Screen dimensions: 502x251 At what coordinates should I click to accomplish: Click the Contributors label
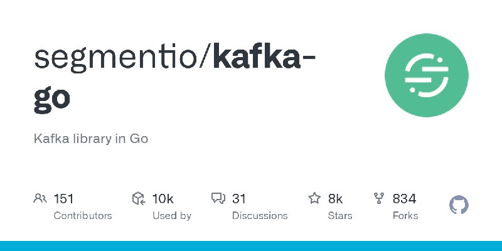click(83, 215)
